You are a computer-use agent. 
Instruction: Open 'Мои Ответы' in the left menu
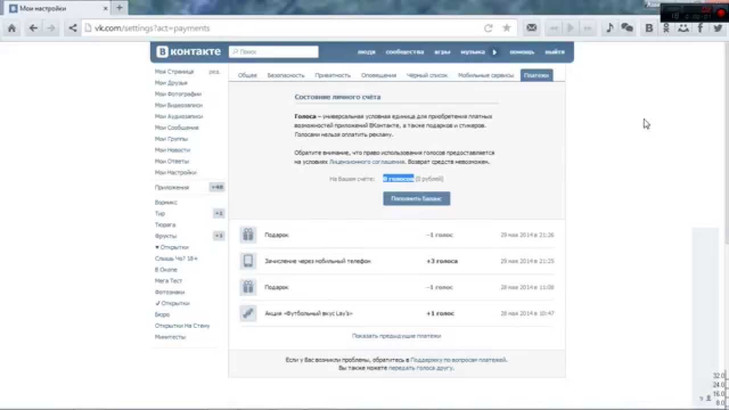tap(172, 161)
